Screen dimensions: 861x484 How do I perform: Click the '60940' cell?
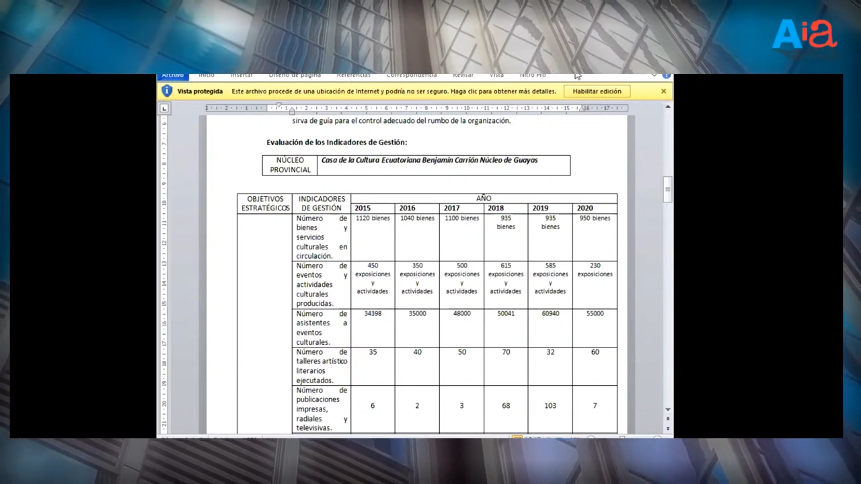click(x=550, y=327)
